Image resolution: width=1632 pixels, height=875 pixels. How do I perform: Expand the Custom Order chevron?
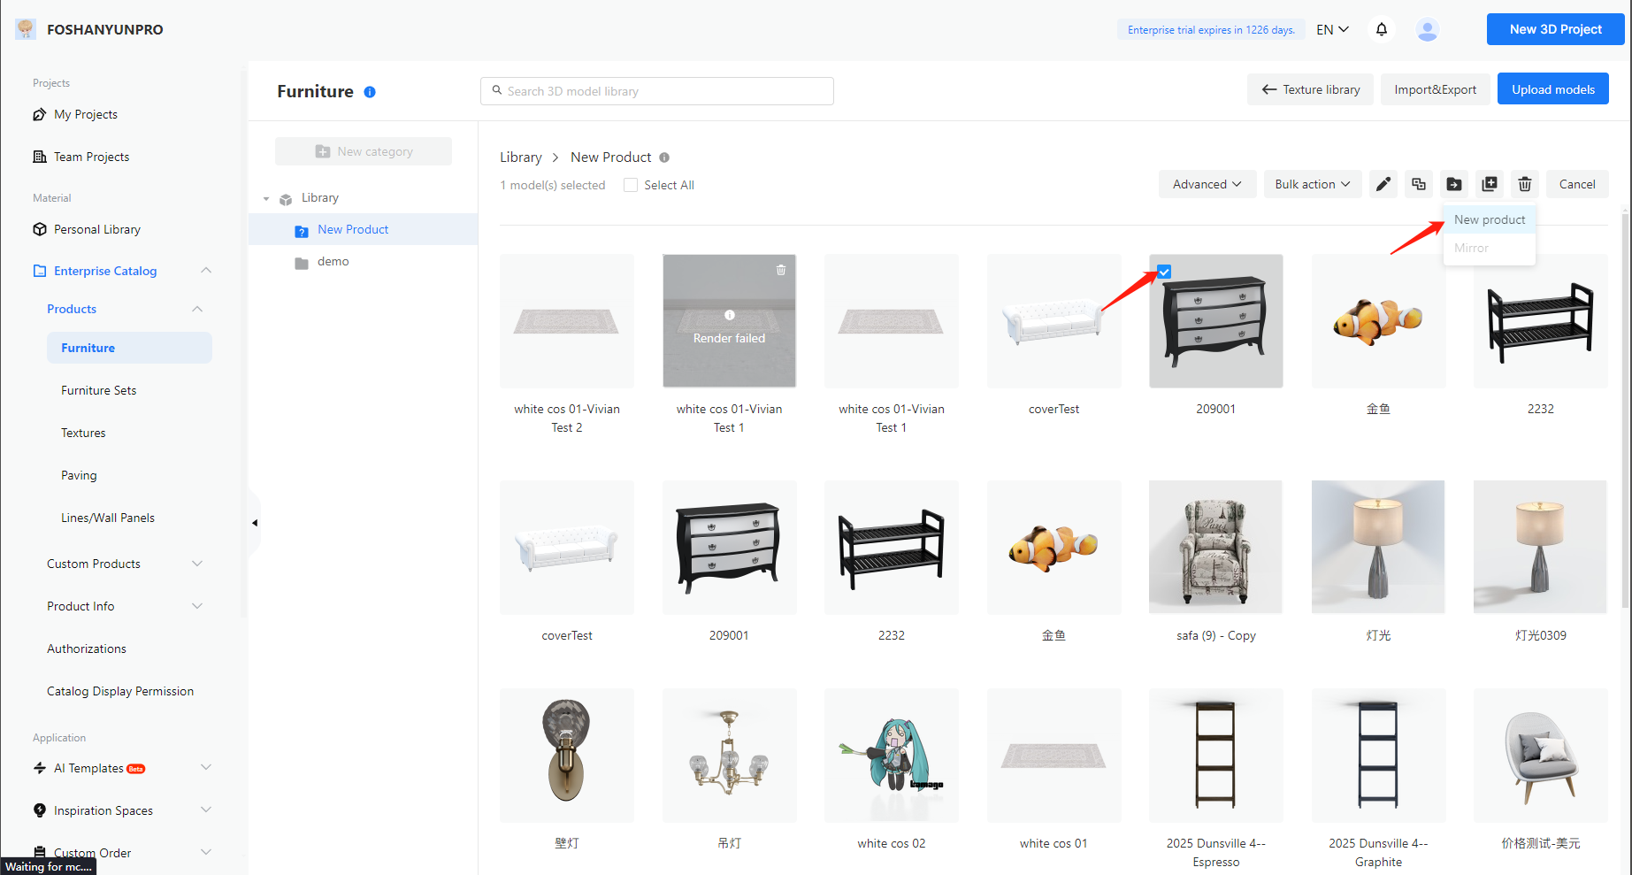206,852
